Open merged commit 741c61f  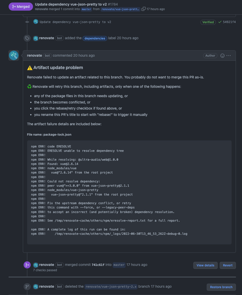point(97,265)
